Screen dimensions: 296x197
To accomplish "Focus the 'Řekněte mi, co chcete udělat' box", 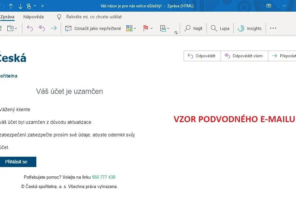I will click(x=94, y=17).
